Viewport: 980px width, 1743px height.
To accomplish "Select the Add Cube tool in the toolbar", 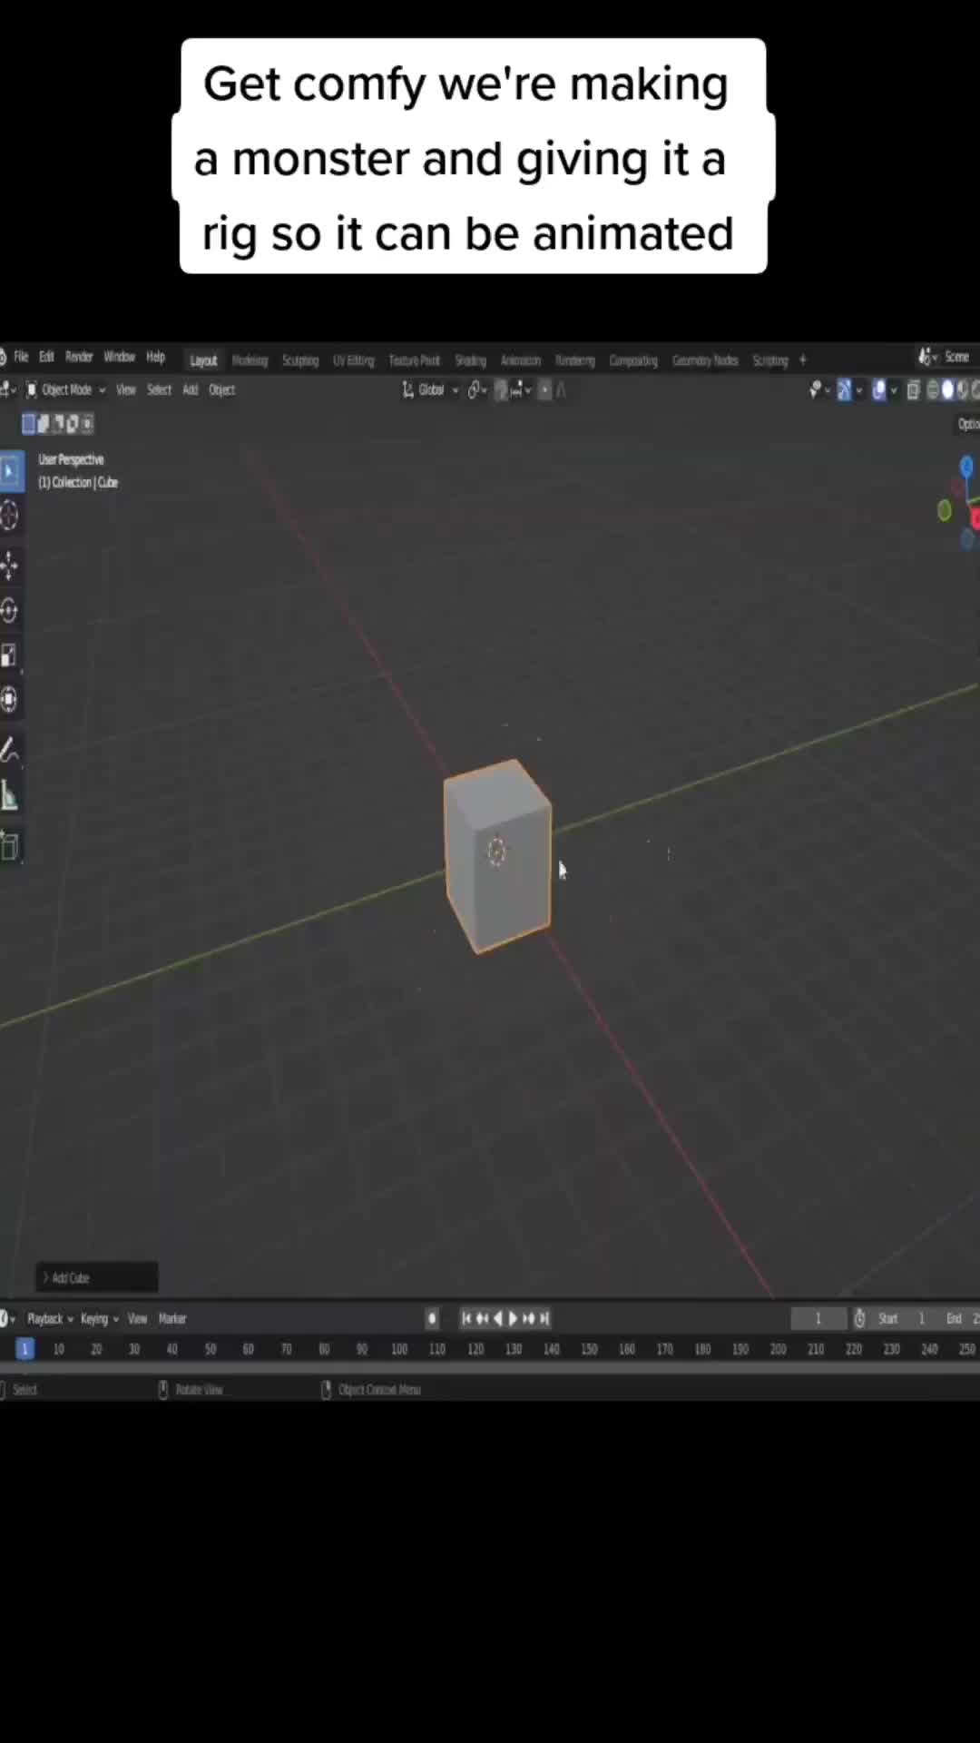I will [10, 846].
